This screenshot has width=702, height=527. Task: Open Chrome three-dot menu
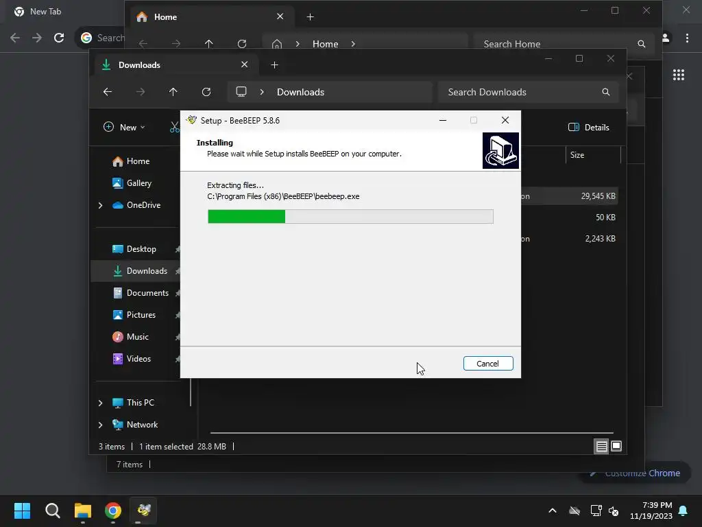click(x=687, y=38)
